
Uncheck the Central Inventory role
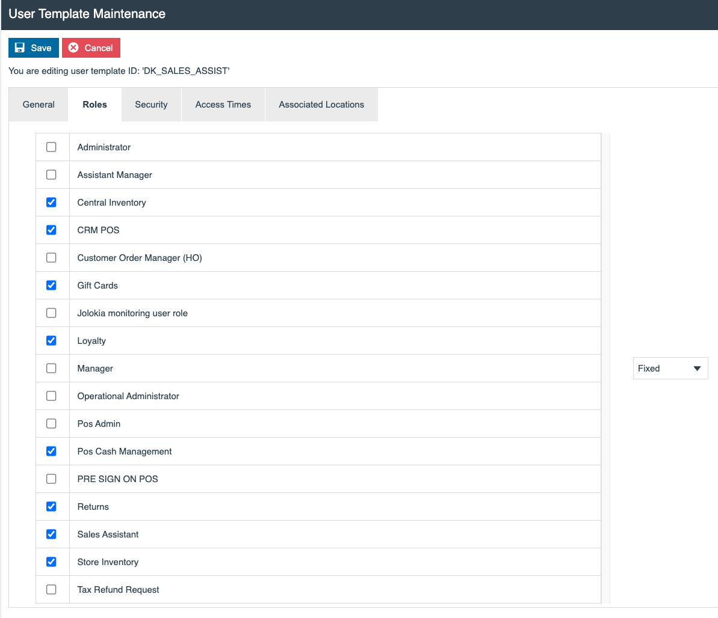click(x=51, y=202)
